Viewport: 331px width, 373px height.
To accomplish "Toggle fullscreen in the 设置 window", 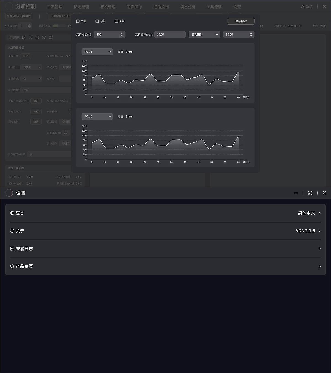I will click(310, 193).
